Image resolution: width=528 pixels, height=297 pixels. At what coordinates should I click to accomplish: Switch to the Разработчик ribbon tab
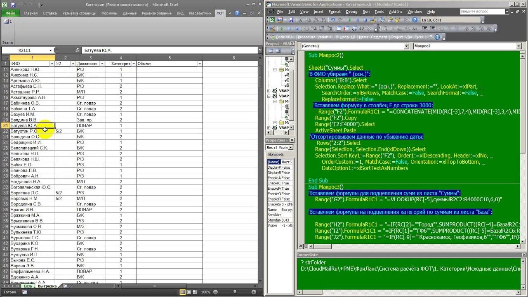[x=200, y=13]
